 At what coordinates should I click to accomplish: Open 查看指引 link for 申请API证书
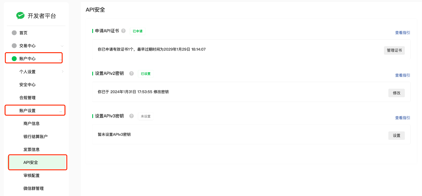[402, 33]
